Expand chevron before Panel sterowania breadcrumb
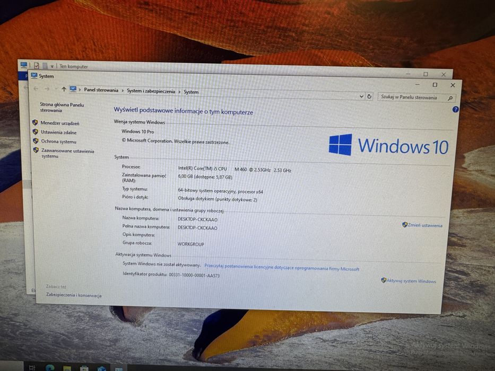 coord(80,90)
